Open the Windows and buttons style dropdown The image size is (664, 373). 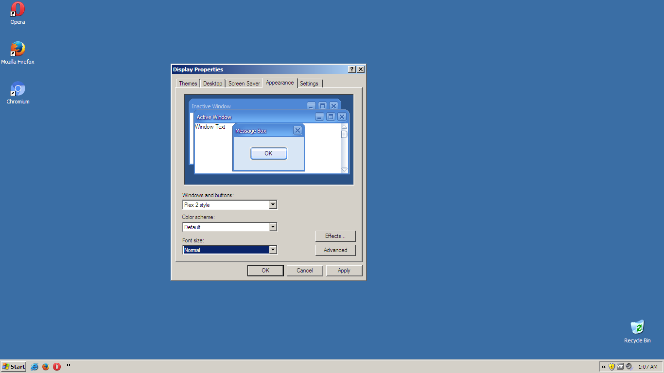coord(273,204)
